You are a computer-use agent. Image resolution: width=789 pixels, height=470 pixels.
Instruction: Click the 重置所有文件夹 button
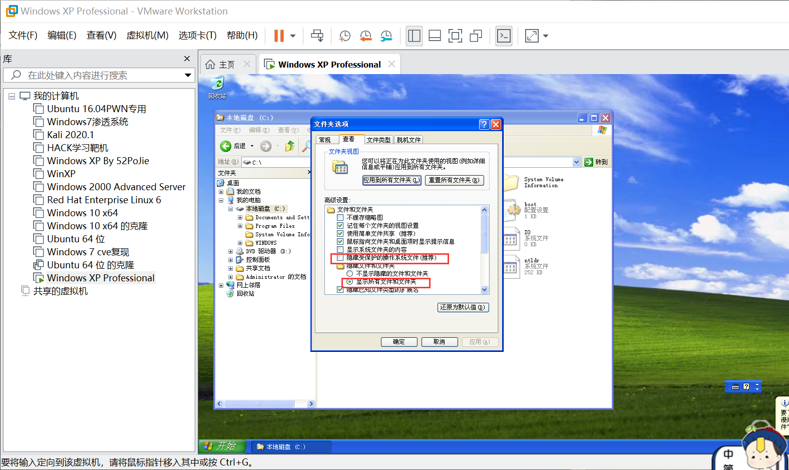click(454, 180)
